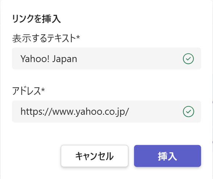Viewport: 213px width, 179px height.
Task: Click the asterisk after 表示するテキスト label
Action: [78, 37]
